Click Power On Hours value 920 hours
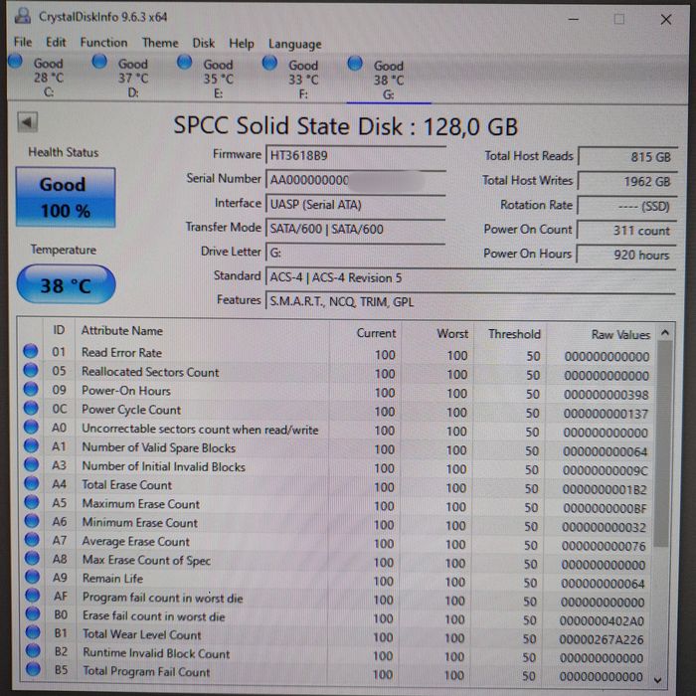696x696 pixels. click(626, 255)
